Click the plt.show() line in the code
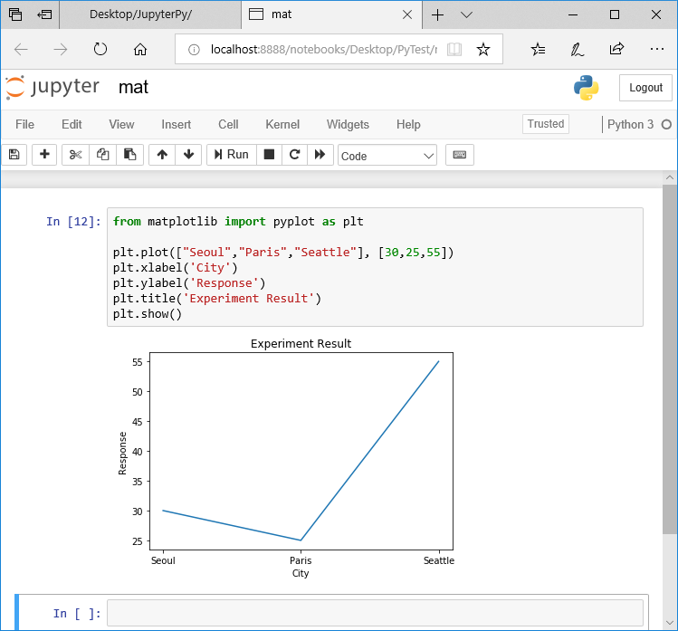The image size is (678, 631). 148,314
